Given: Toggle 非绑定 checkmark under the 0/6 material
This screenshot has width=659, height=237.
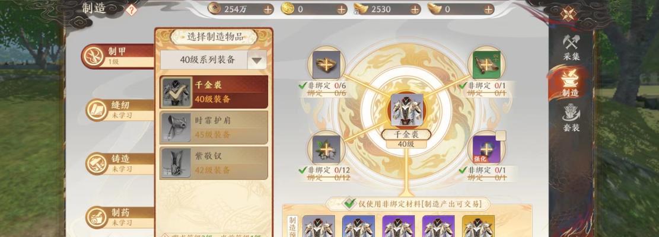Looking at the screenshot, I should [303, 85].
